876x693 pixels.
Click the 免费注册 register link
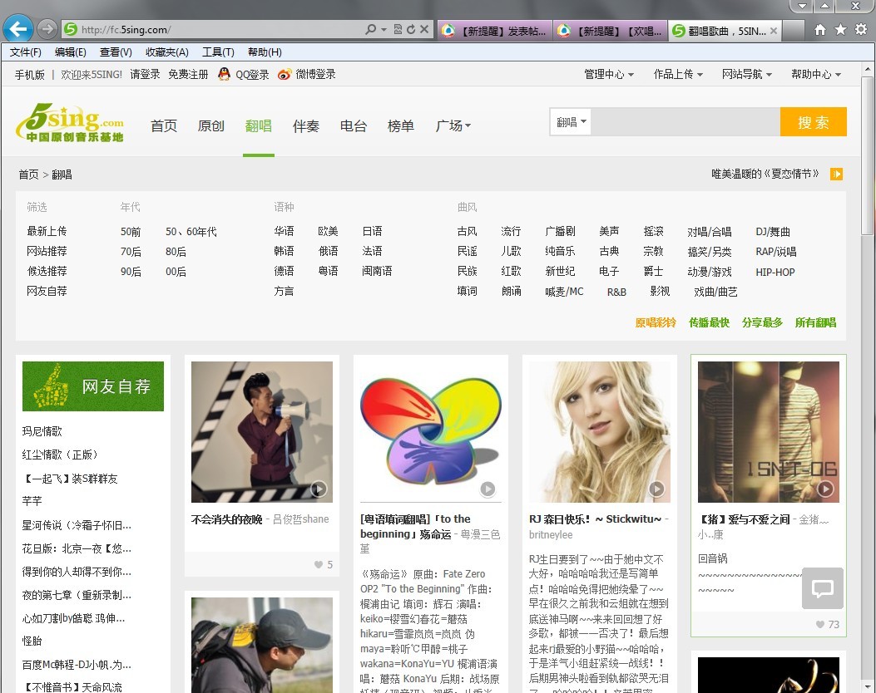(188, 74)
